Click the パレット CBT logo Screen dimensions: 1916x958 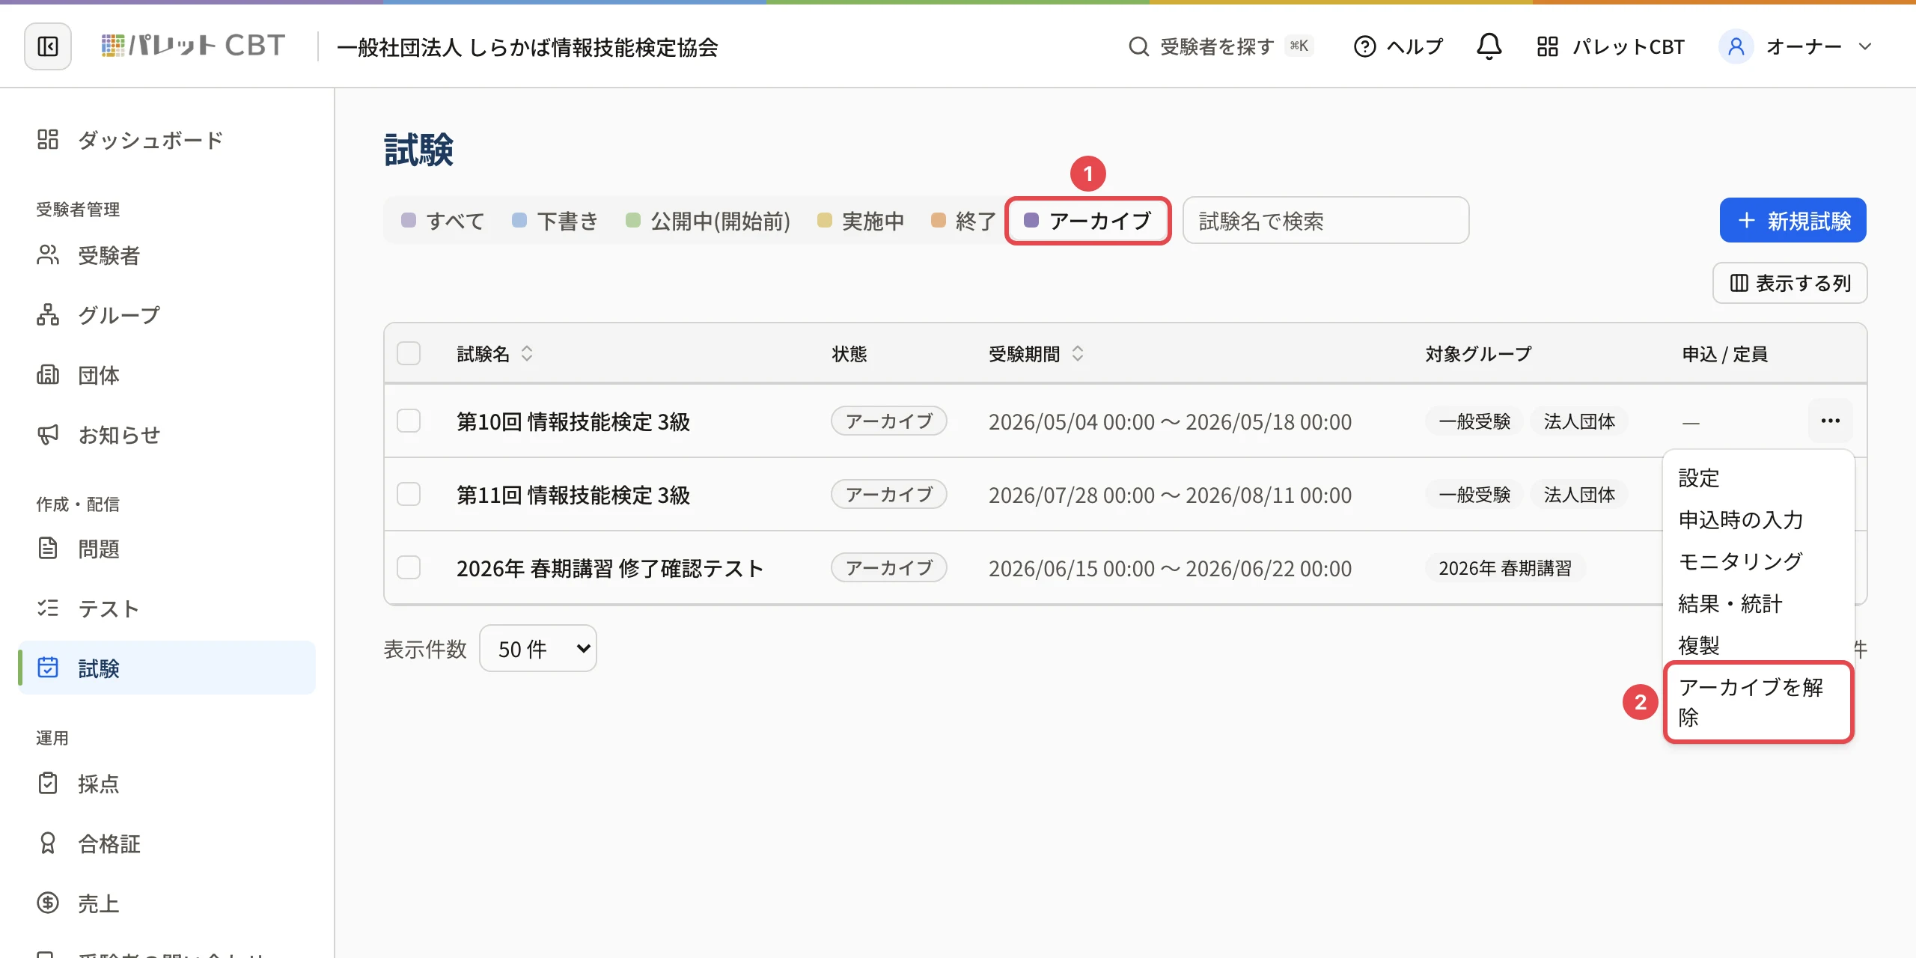pyautogui.click(x=194, y=46)
